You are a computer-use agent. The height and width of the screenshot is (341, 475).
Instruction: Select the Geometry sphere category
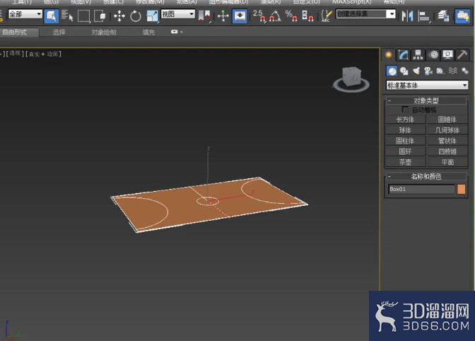coord(392,71)
